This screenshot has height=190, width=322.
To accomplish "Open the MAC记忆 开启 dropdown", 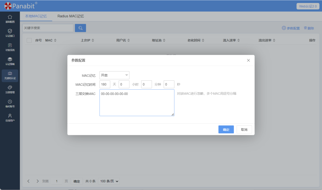I will (114, 75).
